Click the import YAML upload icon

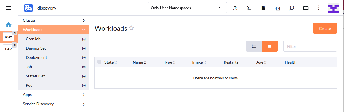pyautogui.click(x=235, y=8)
